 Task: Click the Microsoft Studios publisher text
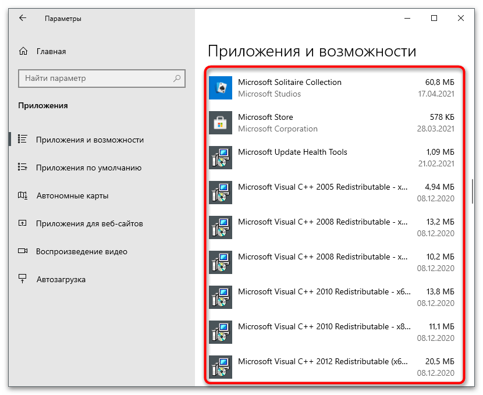point(269,94)
